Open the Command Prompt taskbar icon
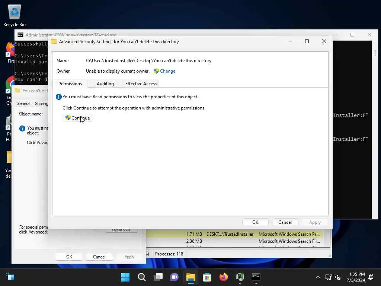The image size is (381, 286). tap(256, 277)
